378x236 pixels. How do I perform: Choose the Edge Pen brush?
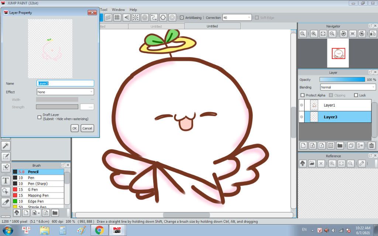click(x=38, y=201)
